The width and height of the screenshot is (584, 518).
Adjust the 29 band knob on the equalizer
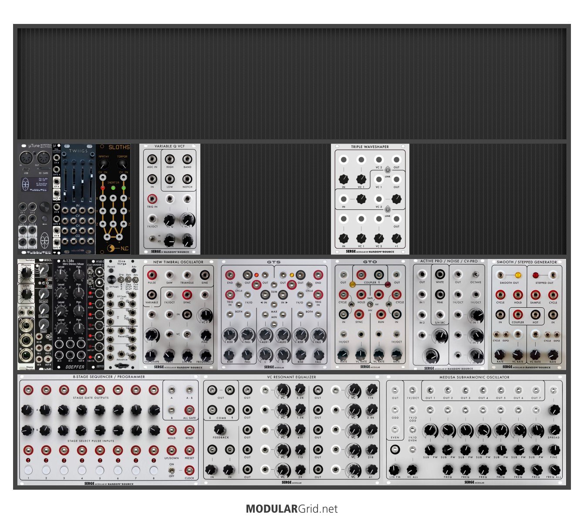[x=300, y=470]
